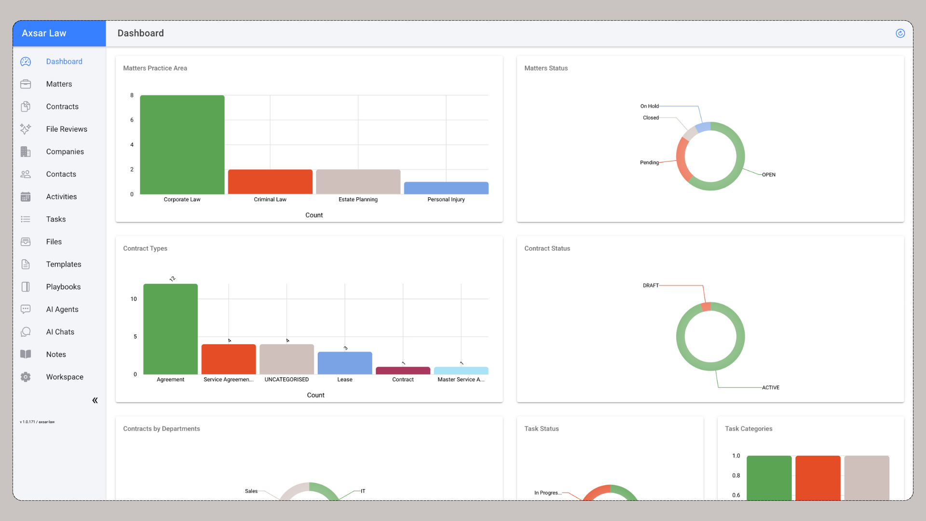Screen dimensions: 926x521
Task: Open the File Reviews sparkle icon
Action: pyautogui.click(x=26, y=129)
